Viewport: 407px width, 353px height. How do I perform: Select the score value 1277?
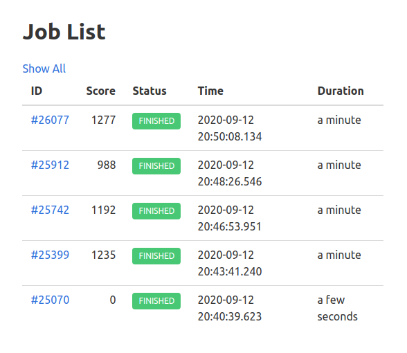[104, 120]
